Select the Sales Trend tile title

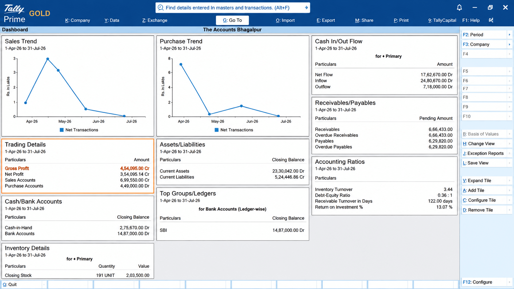pos(21,41)
